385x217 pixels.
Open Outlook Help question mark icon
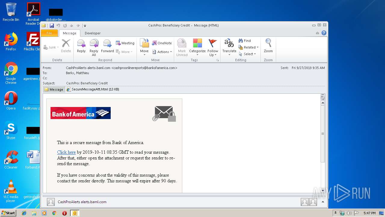point(324,33)
